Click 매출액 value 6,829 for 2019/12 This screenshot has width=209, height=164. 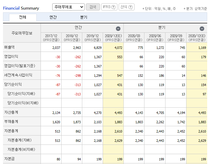click(98, 48)
